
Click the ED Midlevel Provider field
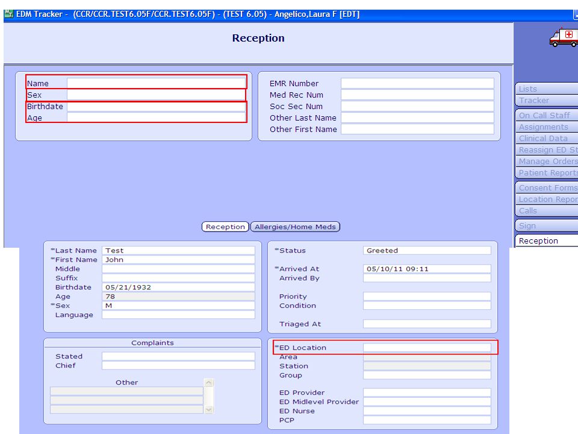point(427,402)
